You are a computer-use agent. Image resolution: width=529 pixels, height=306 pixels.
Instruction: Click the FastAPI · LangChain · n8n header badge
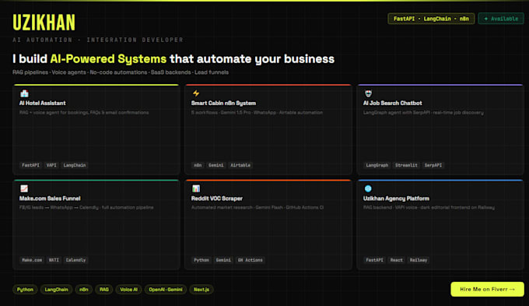point(431,19)
